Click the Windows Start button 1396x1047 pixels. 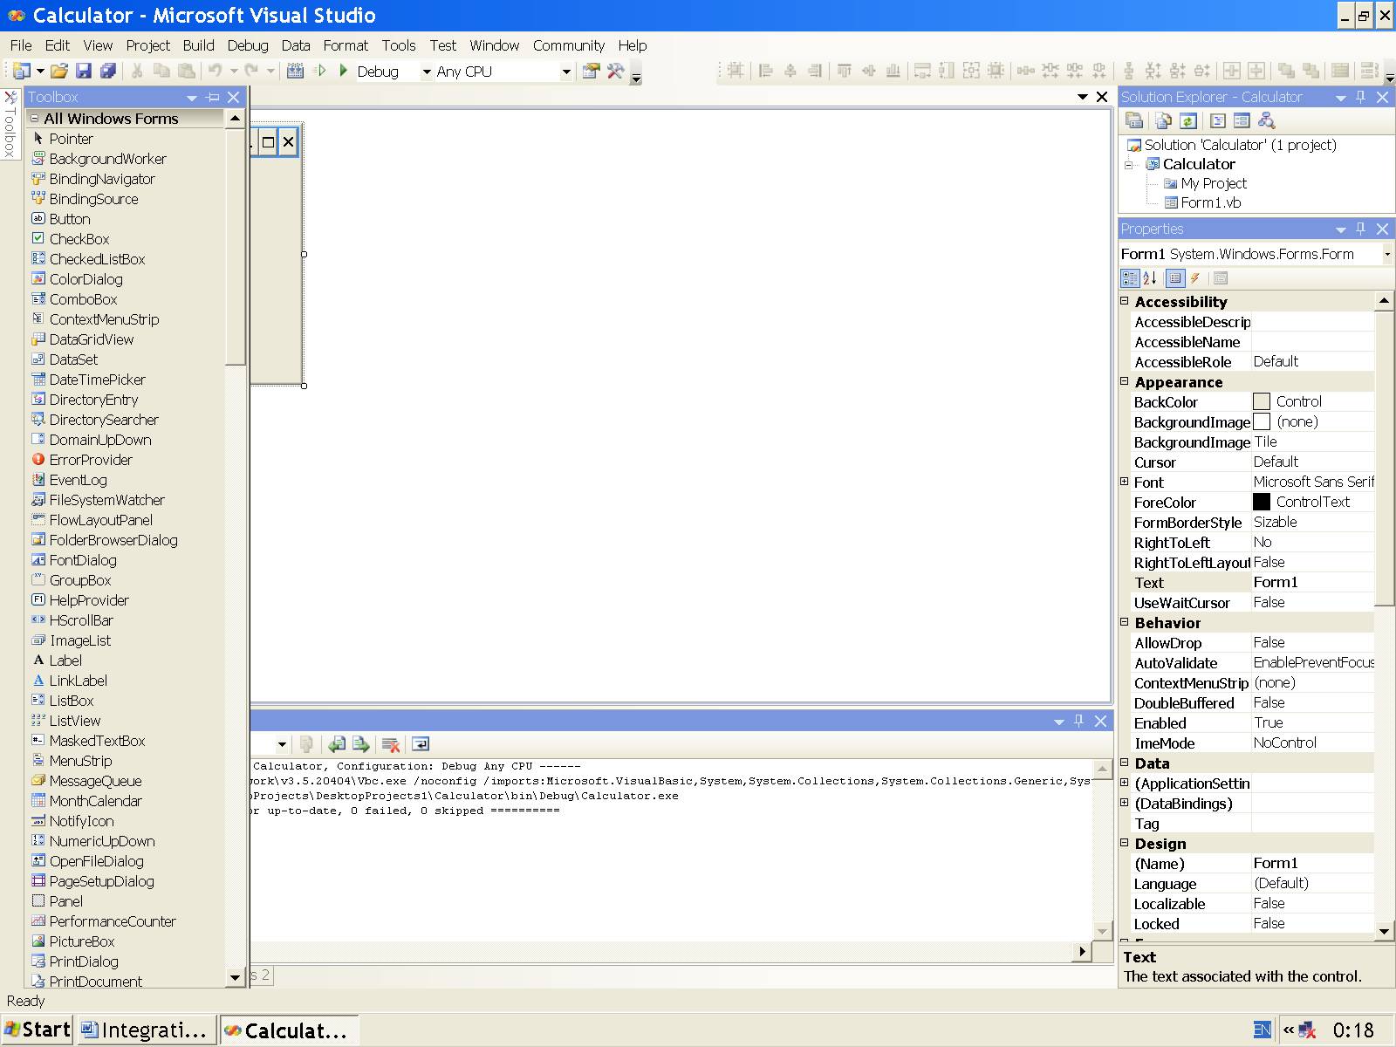(38, 1030)
